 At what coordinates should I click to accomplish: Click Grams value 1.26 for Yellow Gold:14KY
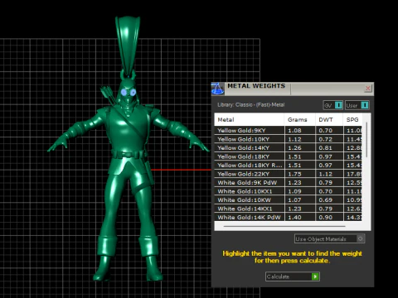[x=294, y=148]
